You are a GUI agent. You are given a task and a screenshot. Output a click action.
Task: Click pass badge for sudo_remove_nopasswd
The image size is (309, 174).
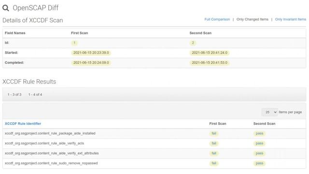tap(259, 163)
